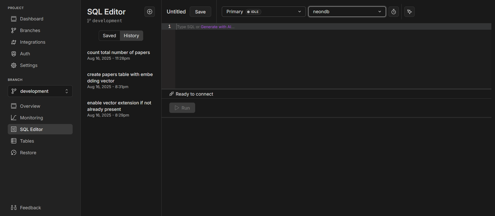
Task: Open Auth settings
Action: tap(40, 54)
